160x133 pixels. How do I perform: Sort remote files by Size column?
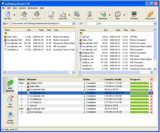pyautogui.click(x=104, y=30)
